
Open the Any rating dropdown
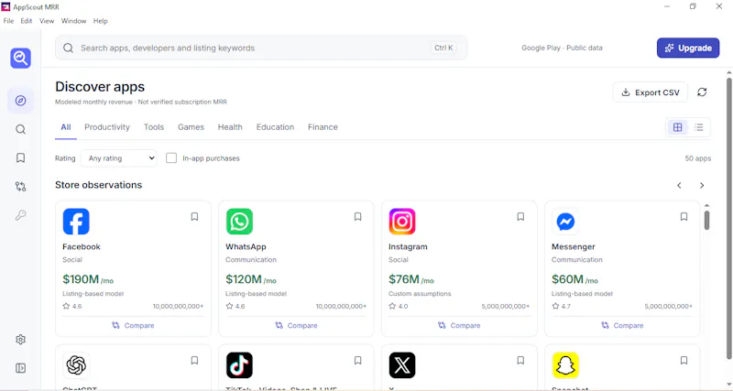click(119, 157)
